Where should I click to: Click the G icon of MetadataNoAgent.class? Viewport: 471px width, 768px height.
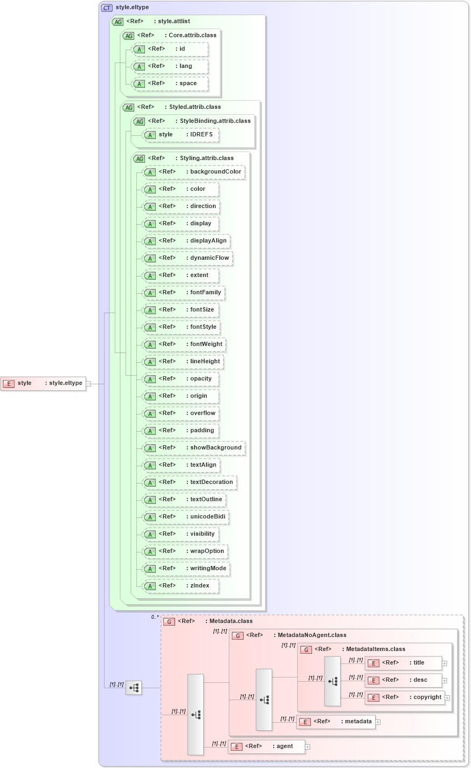click(238, 635)
